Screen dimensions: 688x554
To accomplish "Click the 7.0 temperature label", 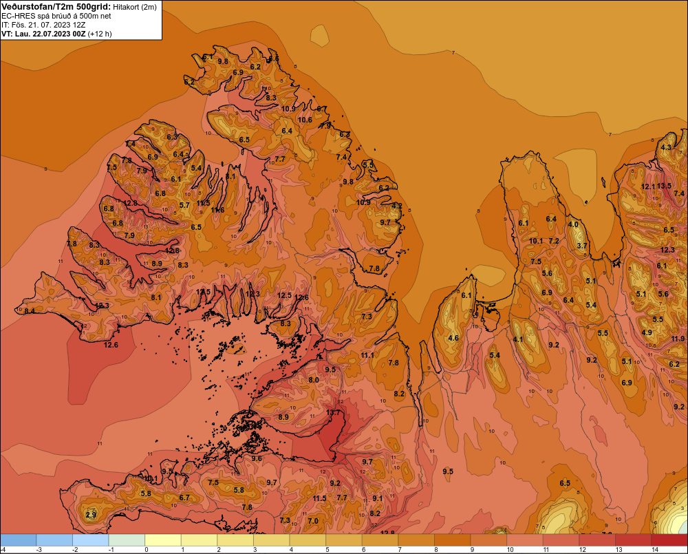I will click(313, 521).
